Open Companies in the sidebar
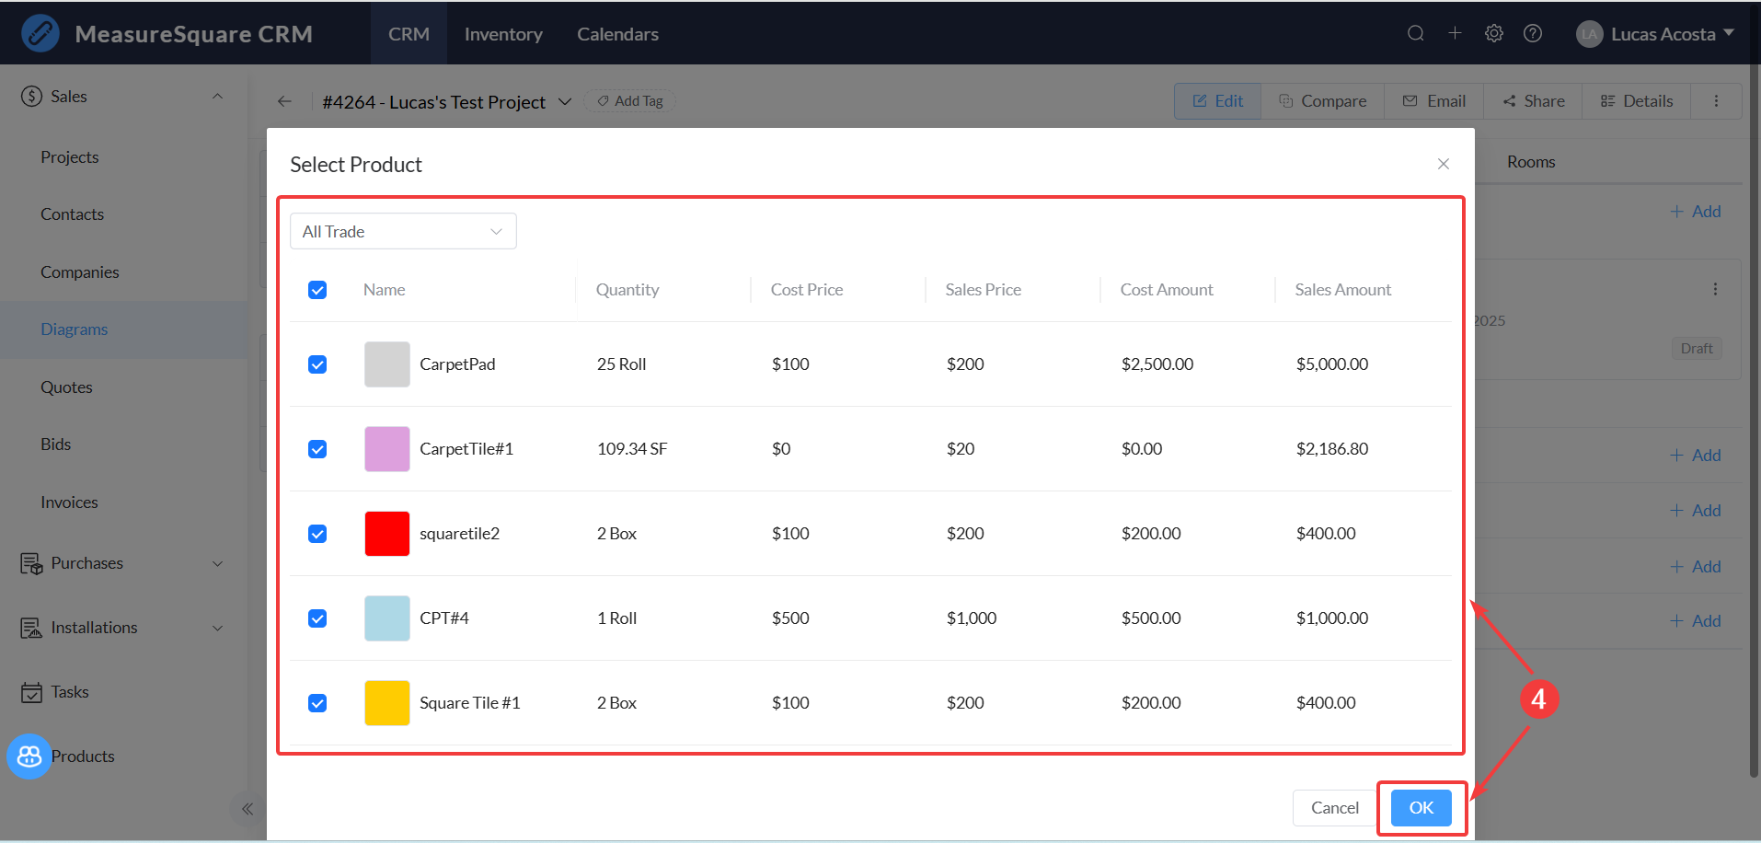 [x=80, y=272]
